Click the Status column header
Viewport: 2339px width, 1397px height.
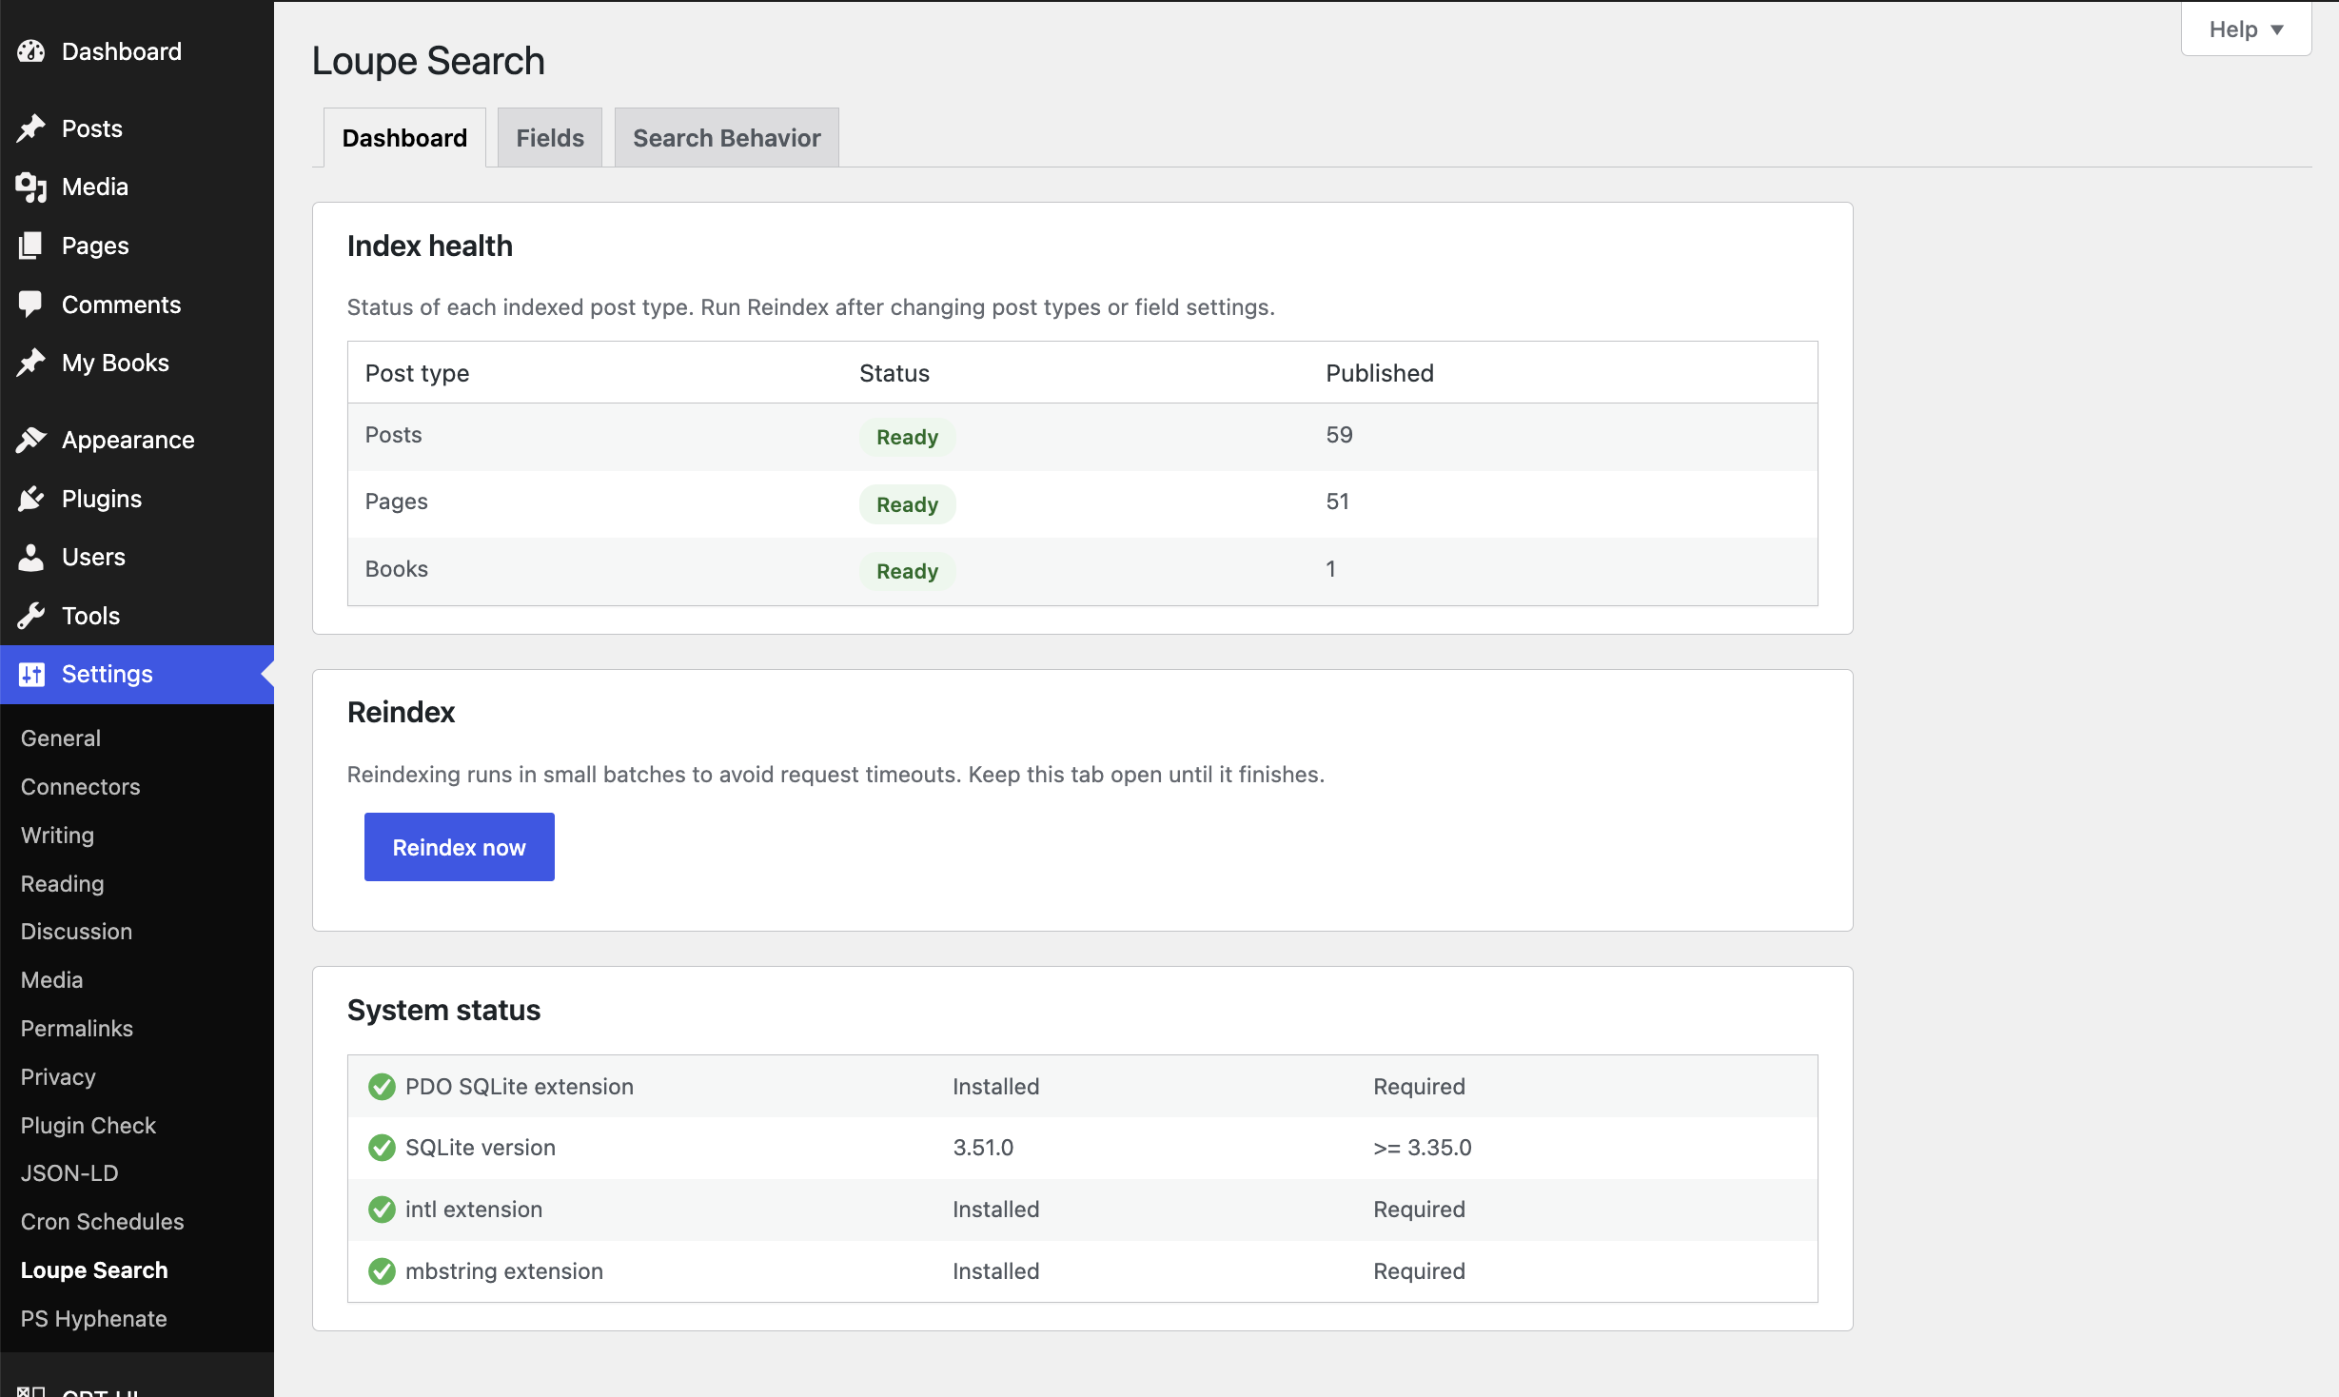point(894,373)
